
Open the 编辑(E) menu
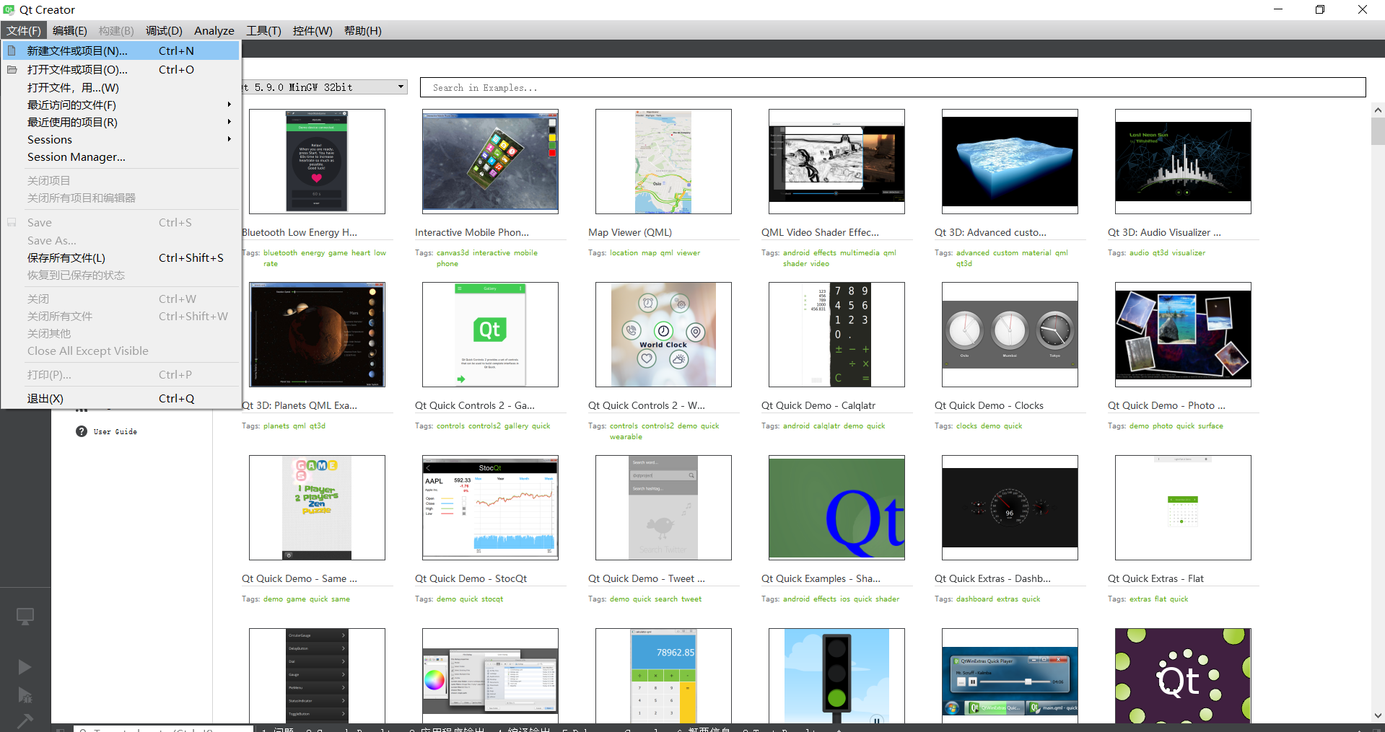click(x=69, y=30)
